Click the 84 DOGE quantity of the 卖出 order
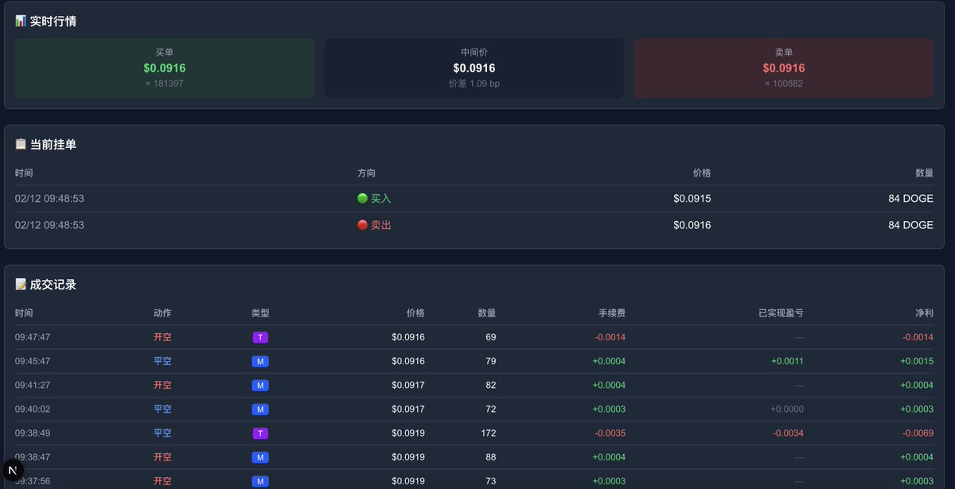Image resolution: width=955 pixels, height=489 pixels. (911, 225)
